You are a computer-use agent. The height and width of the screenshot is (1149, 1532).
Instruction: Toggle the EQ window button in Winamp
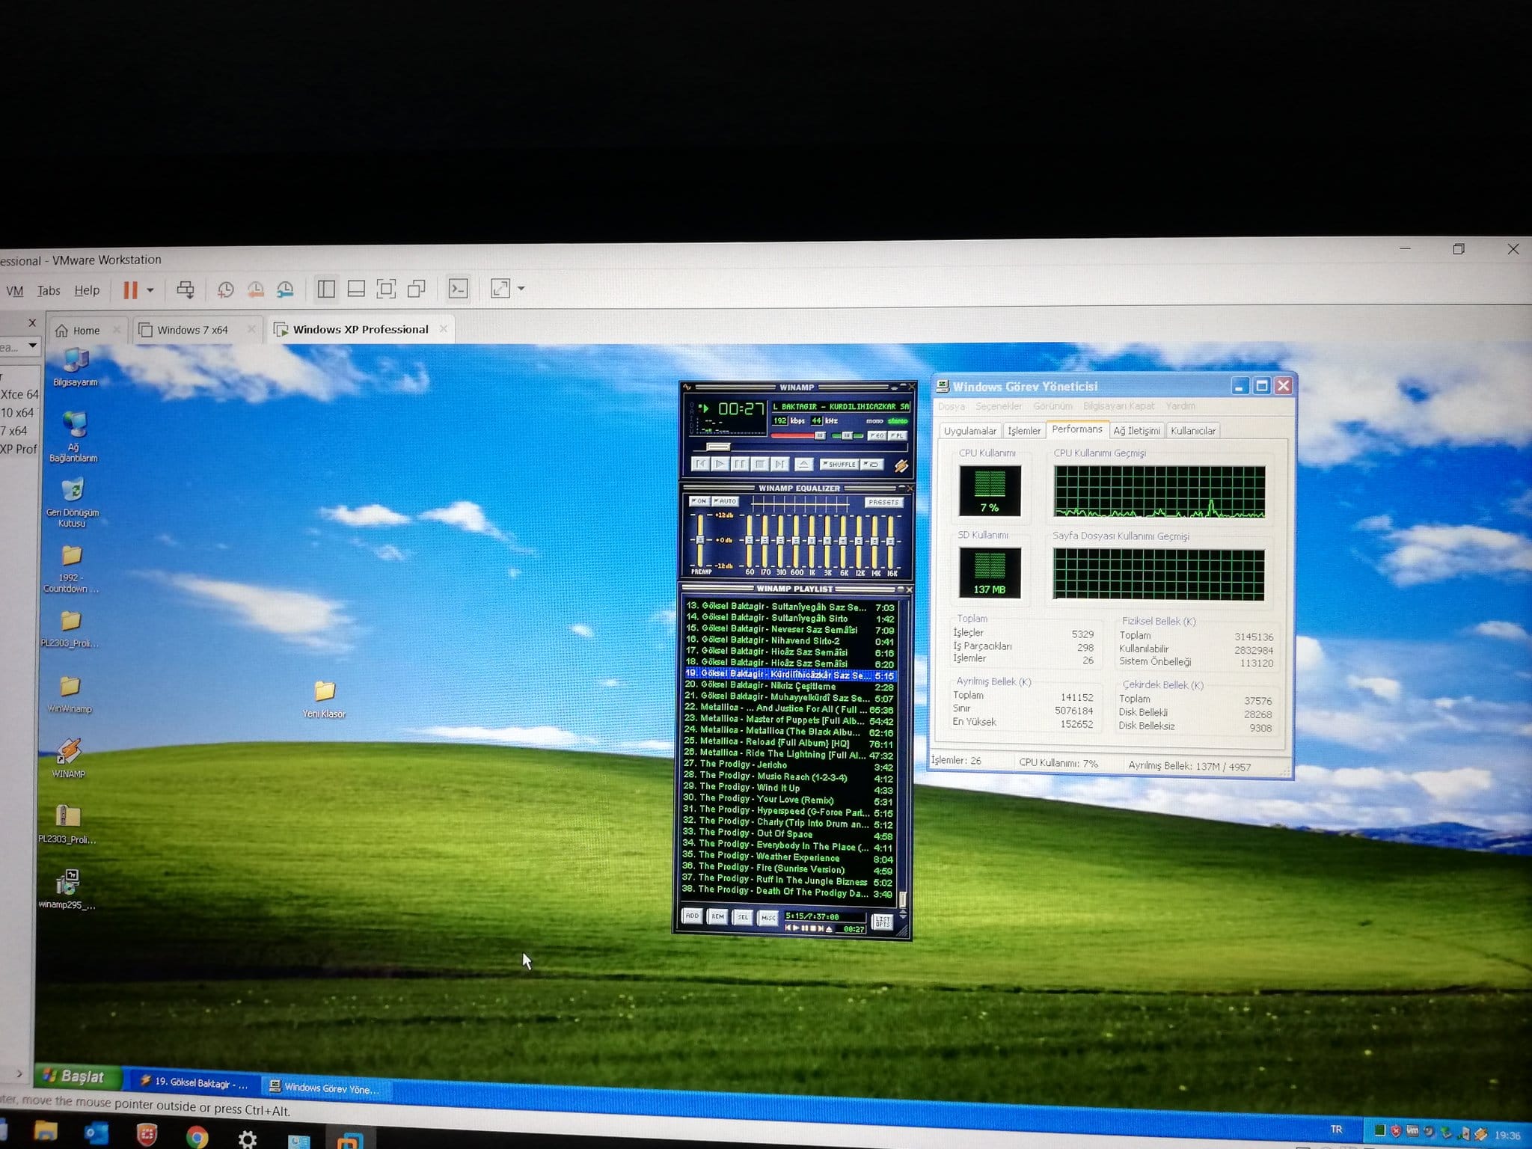pyautogui.click(x=877, y=435)
